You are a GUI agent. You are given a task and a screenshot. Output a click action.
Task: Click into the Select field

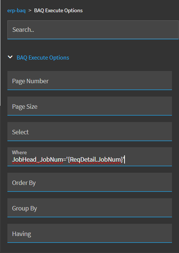coord(90,131)
